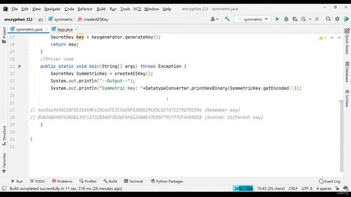Click caret position 15:43 in status bar
351x197 pixels.
click(x=270, y=188)
